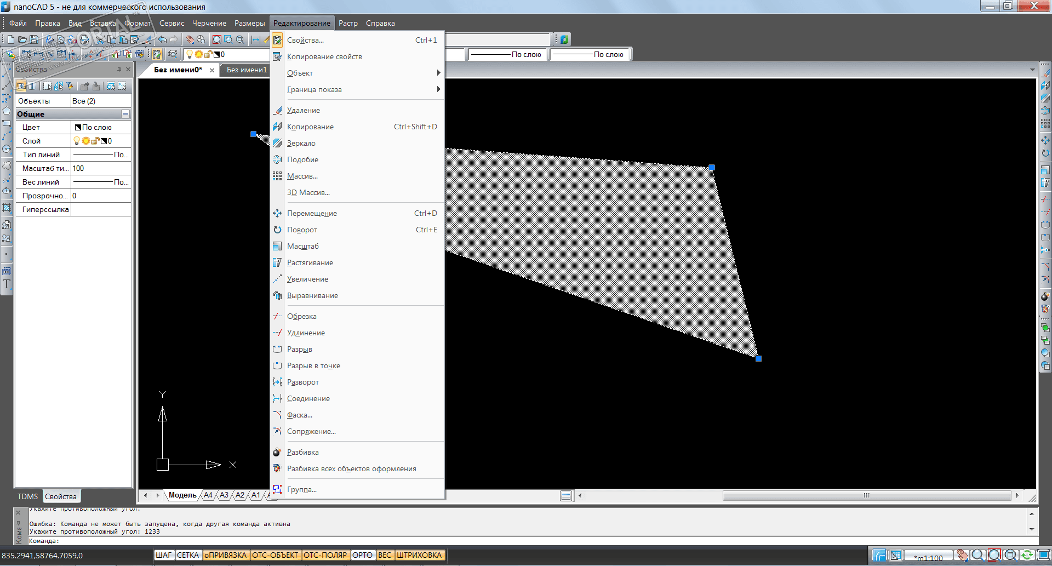Close the Без имени0 document tab
This screenshot has height=566, width=1052.
(x=212, y=70)
